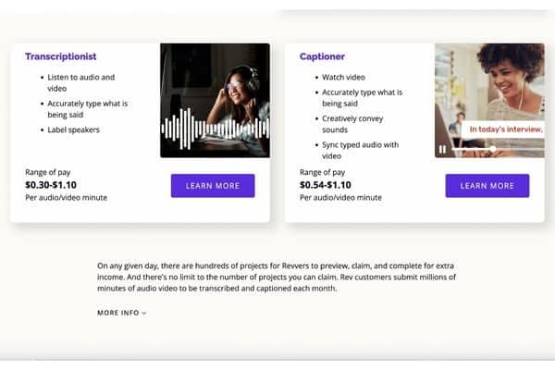Expand the More Info section
Viewport: 555px width, 370px height.
tap(121, 313)
